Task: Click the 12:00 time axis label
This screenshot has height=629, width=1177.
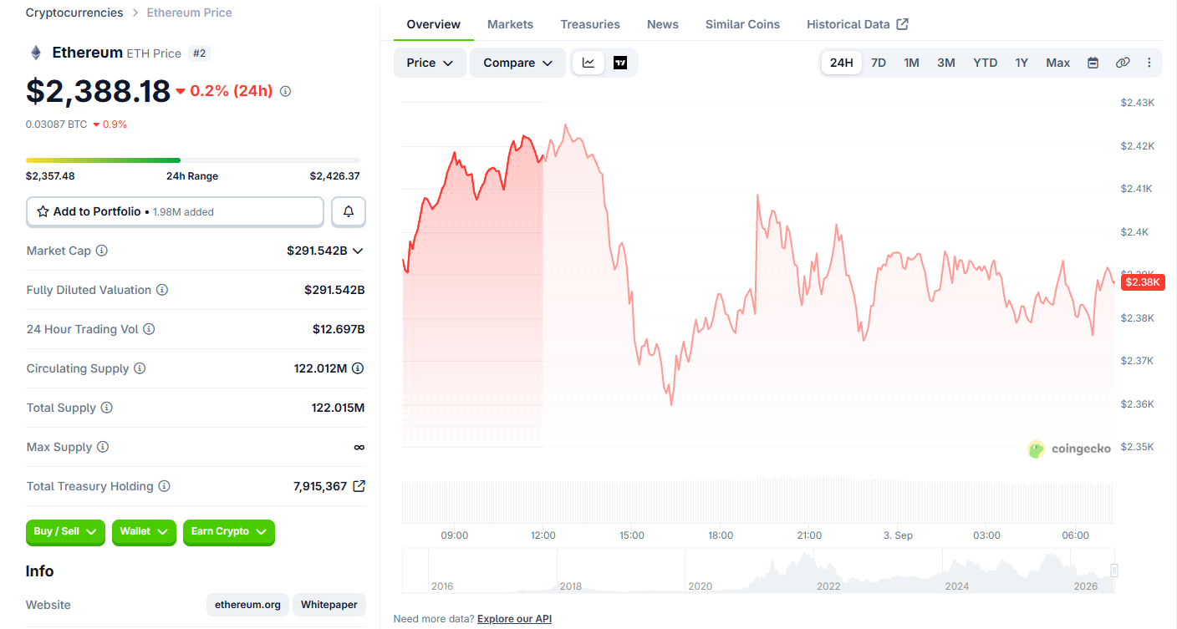Action: 543,535
